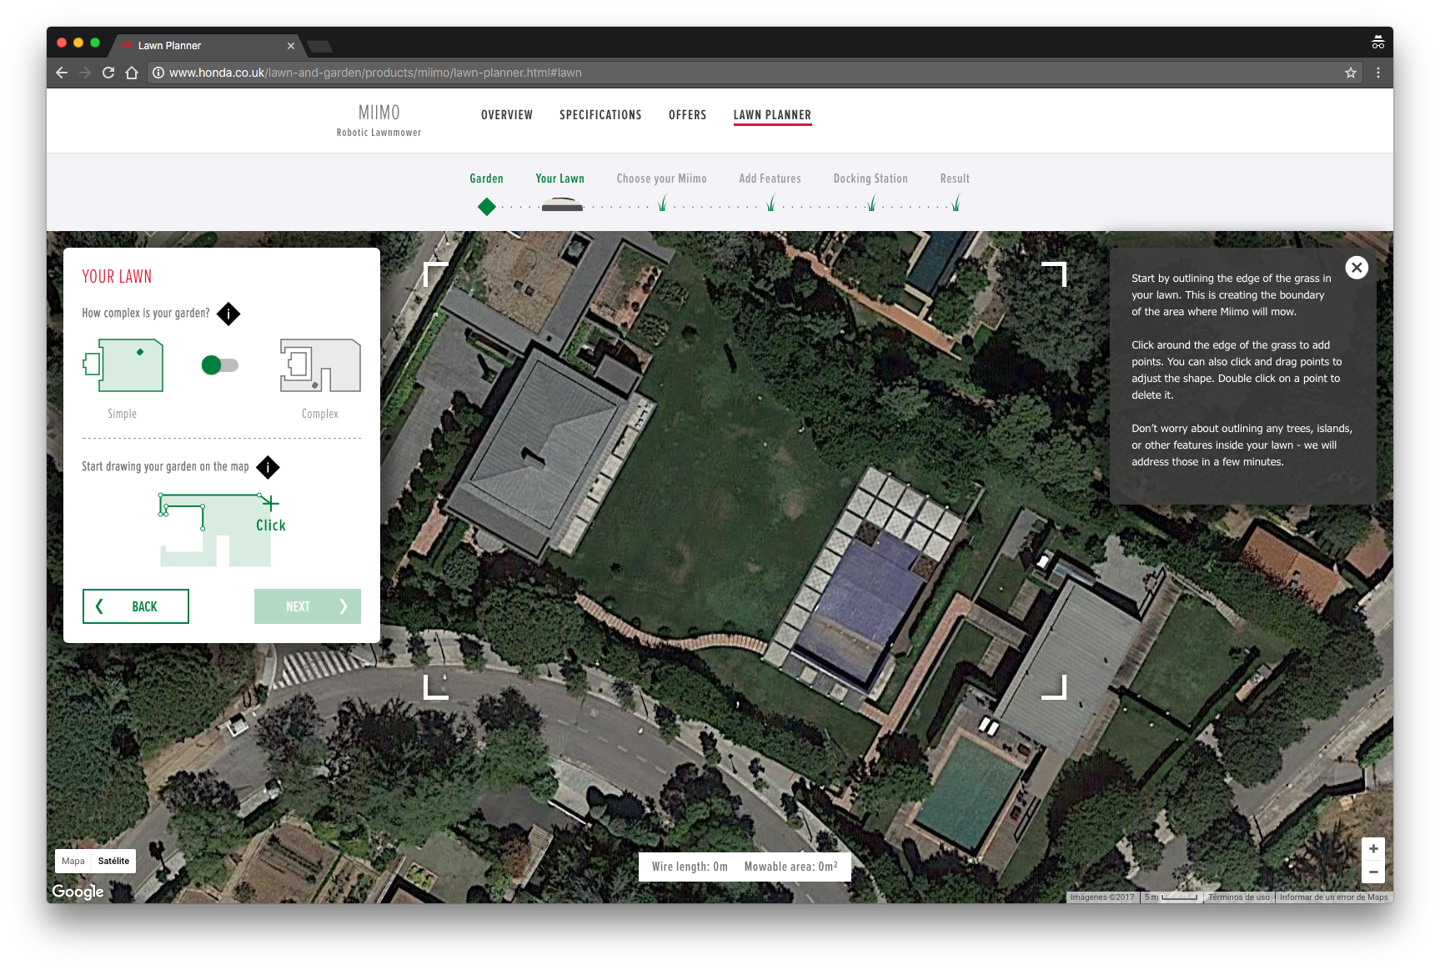Click the Complex label
Screen dimensions: 1440x970
tap(320, 414)
